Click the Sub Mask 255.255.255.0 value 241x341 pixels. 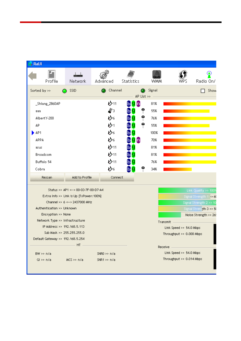click(74, 233)
